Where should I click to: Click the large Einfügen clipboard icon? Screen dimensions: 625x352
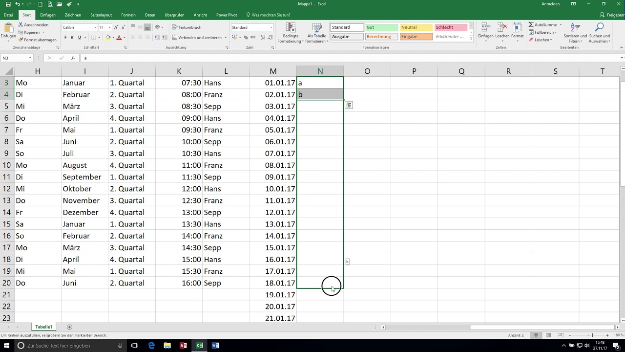pos(8,27)
